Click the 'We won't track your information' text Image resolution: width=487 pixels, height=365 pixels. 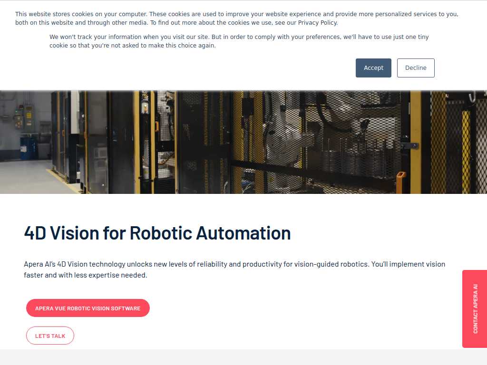pyautogui.click(x=239, y=41)
